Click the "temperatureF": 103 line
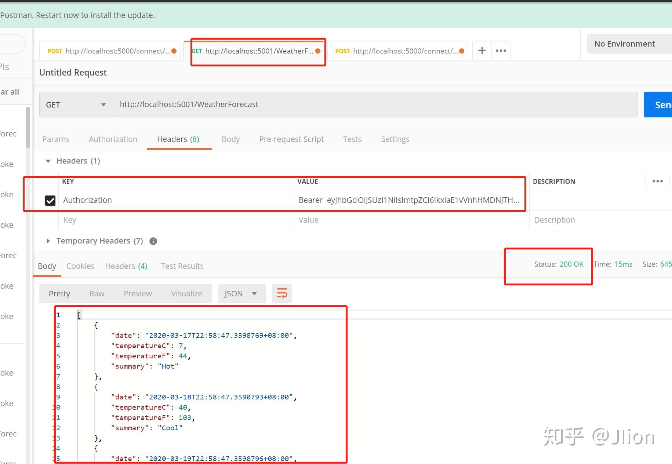The width and height of the screenshot is (672, 464). click(153, 417)
